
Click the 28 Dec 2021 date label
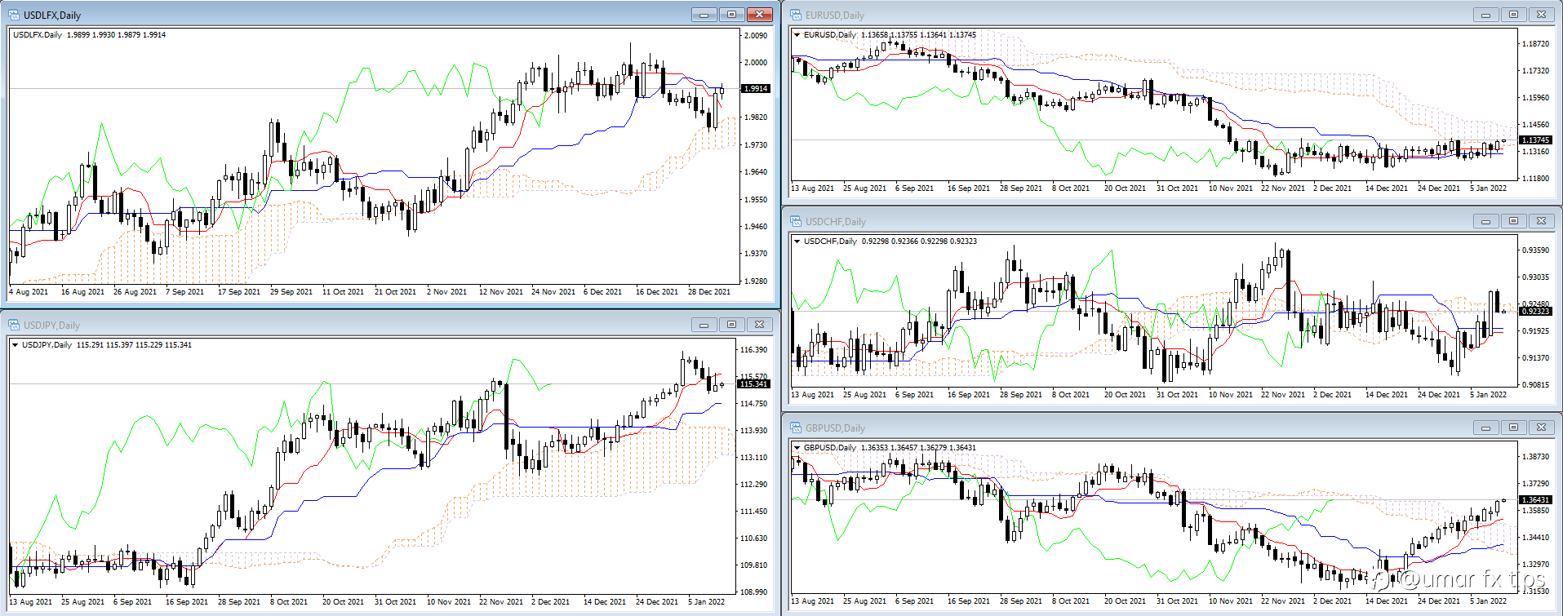pos(709,292)
